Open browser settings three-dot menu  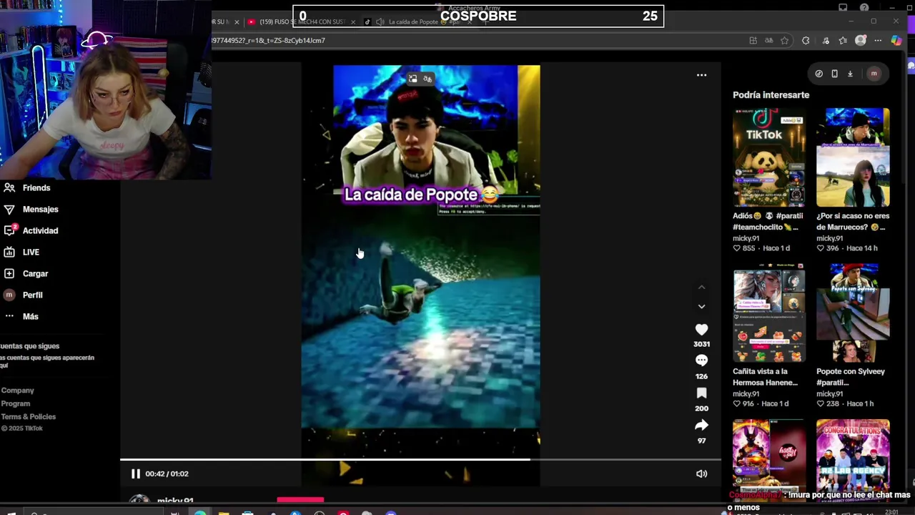878,41
